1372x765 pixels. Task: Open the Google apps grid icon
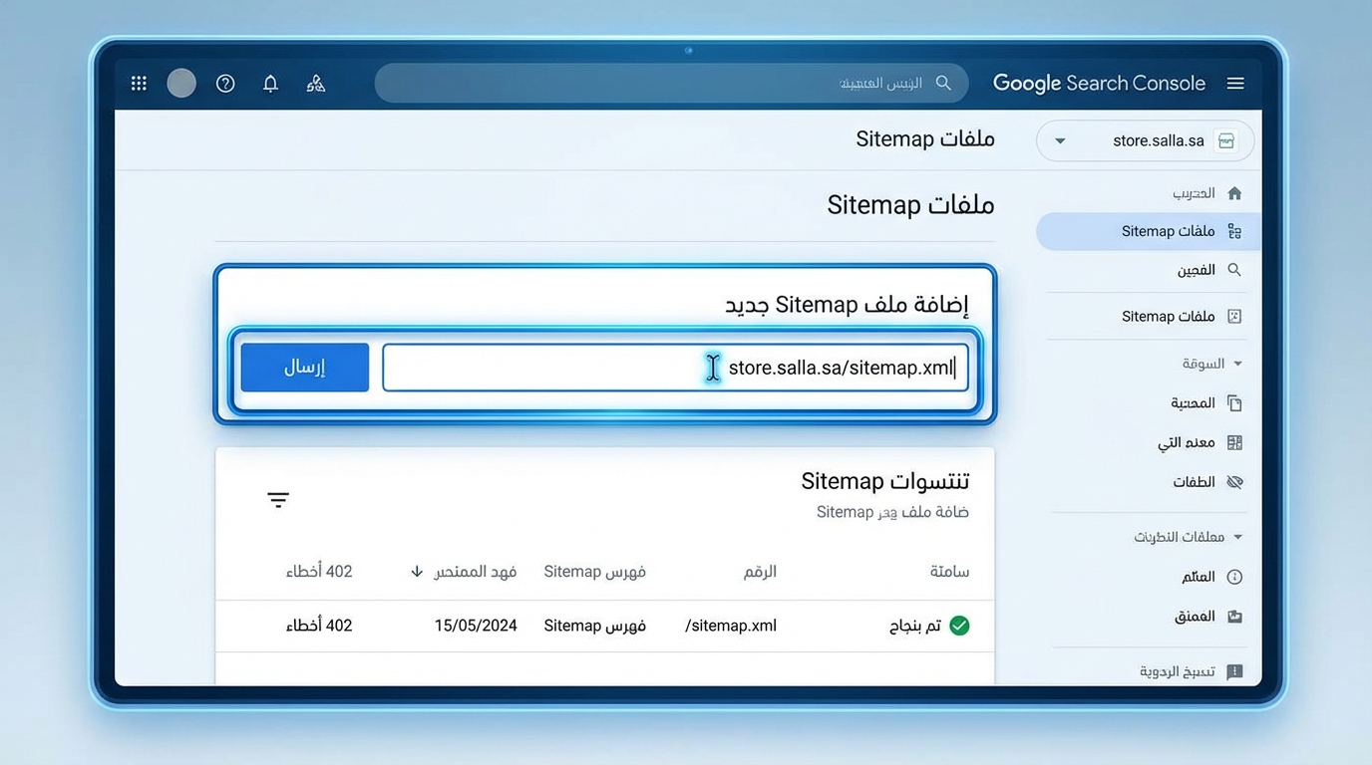[x=139, y=84]
